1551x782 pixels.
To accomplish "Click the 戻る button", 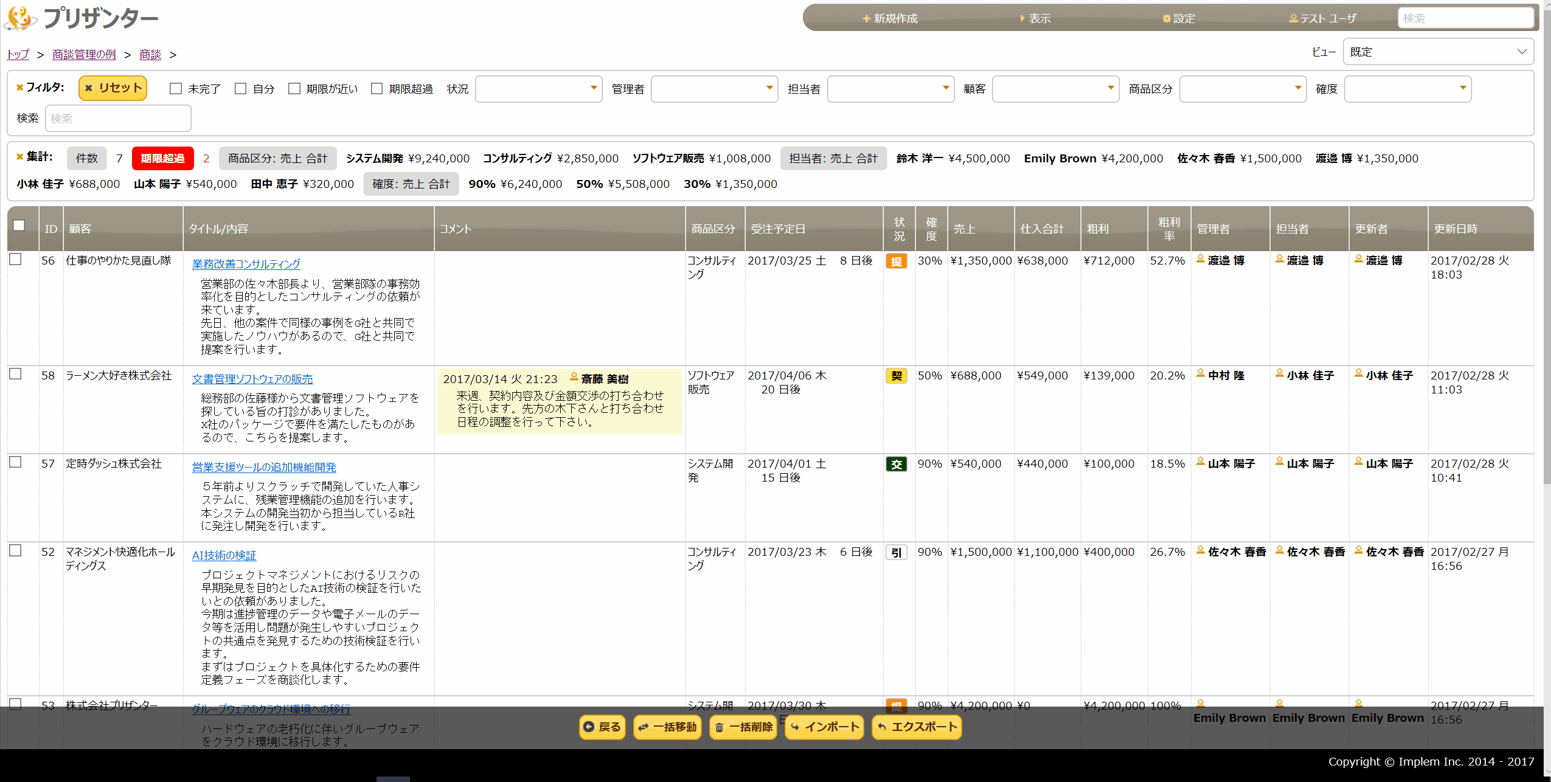I will (602, 727).
